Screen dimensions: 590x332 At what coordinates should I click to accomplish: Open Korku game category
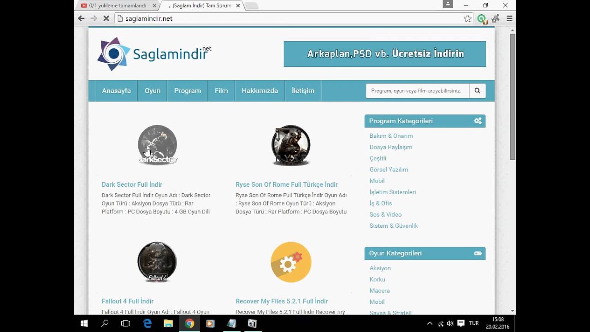click(377, 279)
